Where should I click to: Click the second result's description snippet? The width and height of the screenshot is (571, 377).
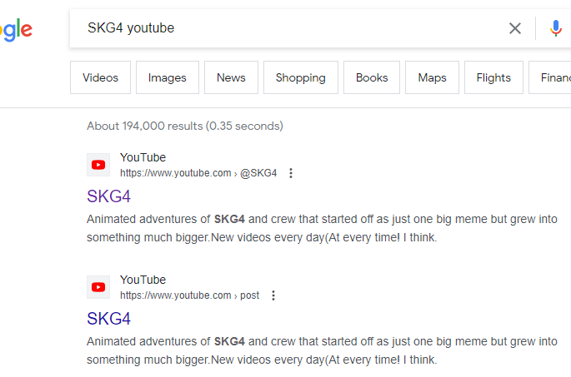[x=322, y=350]
